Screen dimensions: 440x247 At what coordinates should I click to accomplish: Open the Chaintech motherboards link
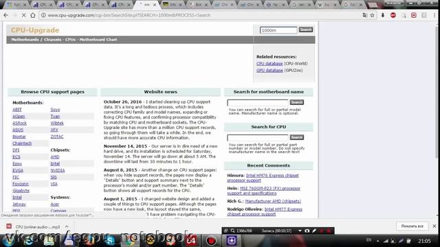[22, 143]
